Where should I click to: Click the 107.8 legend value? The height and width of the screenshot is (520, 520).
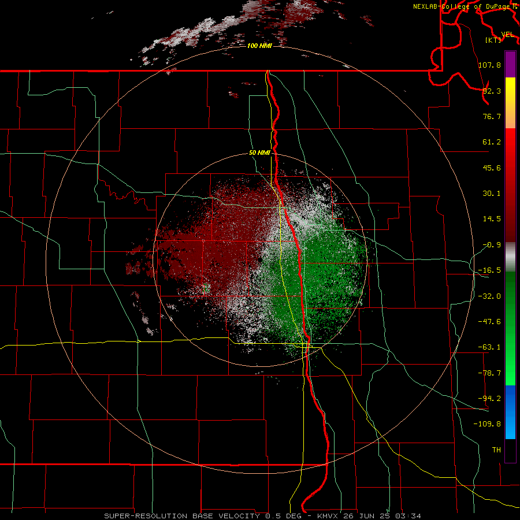[x=489, y=65]
